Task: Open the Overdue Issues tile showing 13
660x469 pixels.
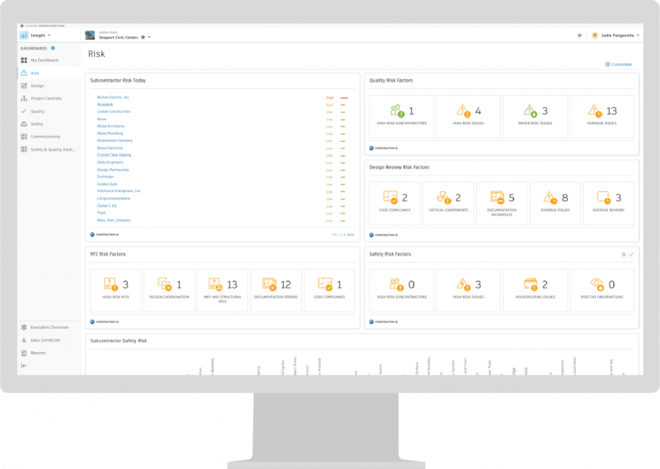Action: pos(602,116)
